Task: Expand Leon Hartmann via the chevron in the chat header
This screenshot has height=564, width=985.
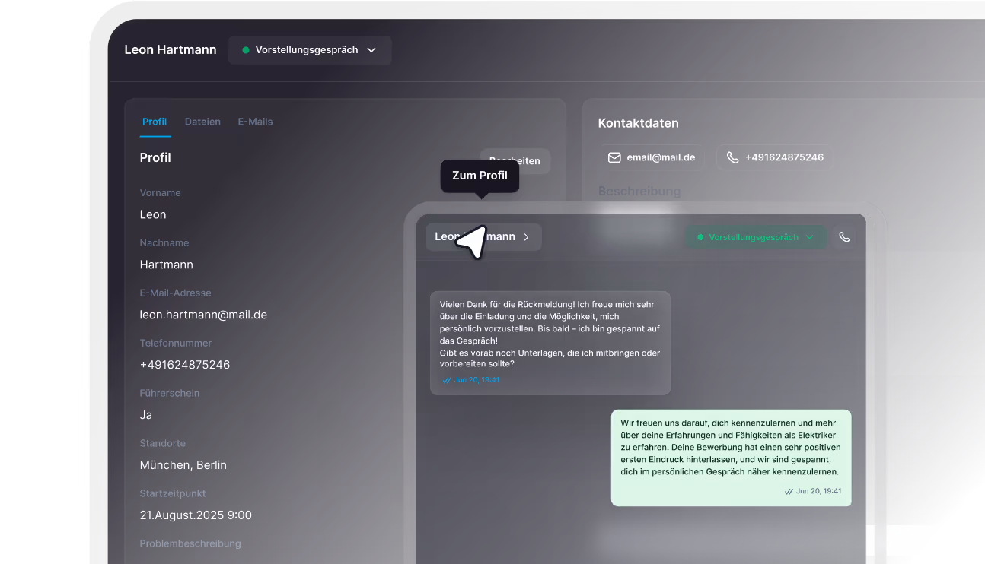Action: pyautogui.click(x=526, y=236)
